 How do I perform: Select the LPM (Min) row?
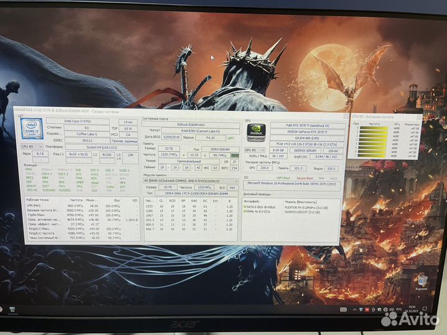82,206
